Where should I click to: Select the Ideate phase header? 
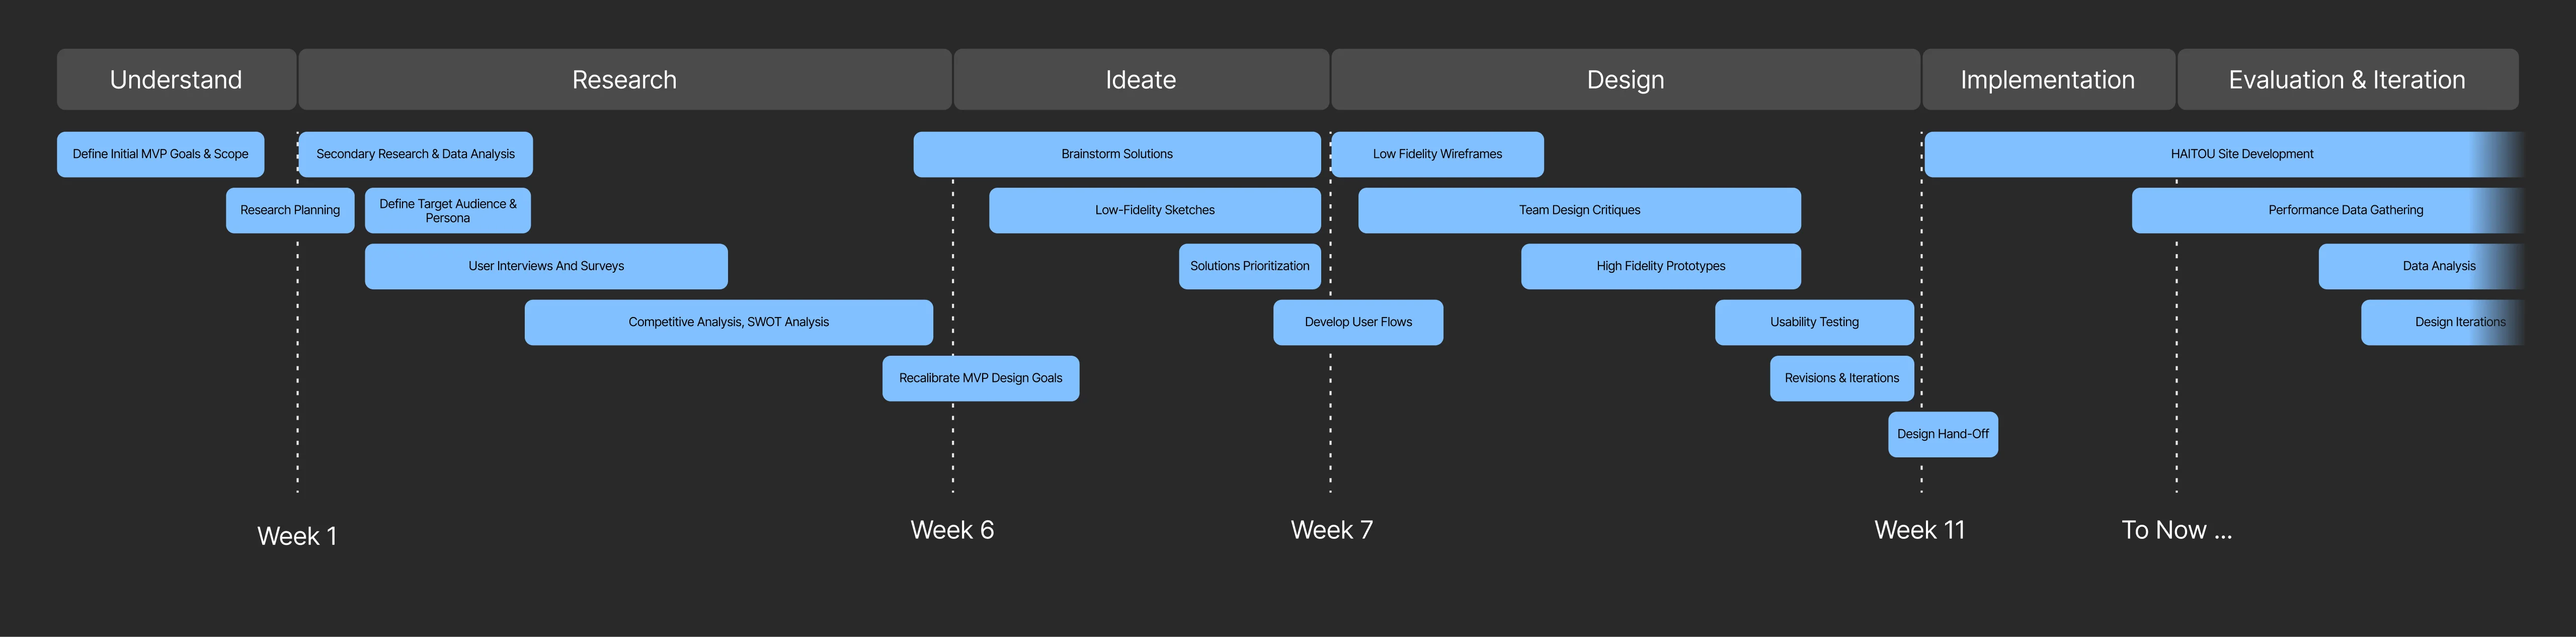tap(1141, 79)
